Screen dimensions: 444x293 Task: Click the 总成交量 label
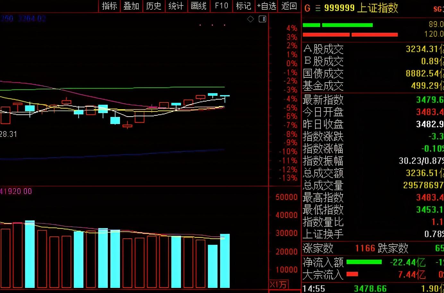(323, 185)
